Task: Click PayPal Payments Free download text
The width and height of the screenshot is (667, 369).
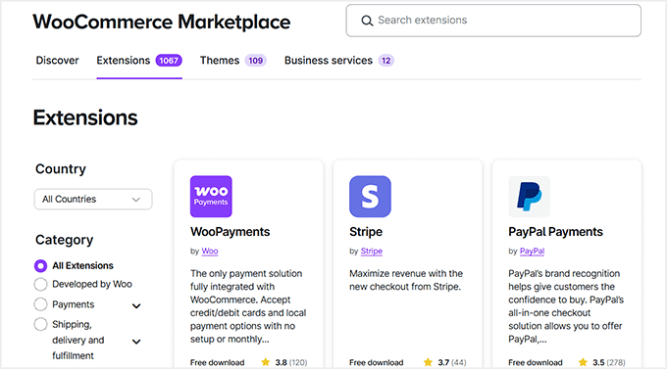Action: (x=536, y=362)
